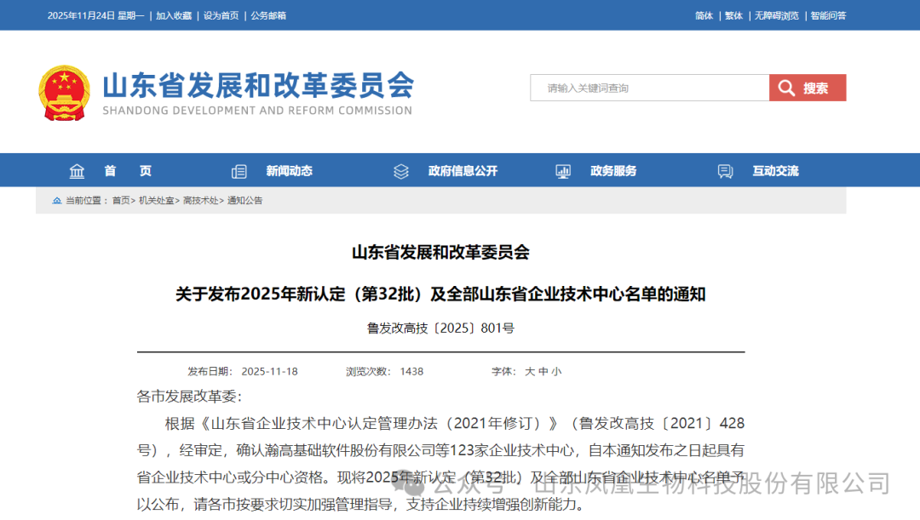Set font size to 中
Image resolution: width=920 pixels, height=520 pixels.
[x=543, y=372]
